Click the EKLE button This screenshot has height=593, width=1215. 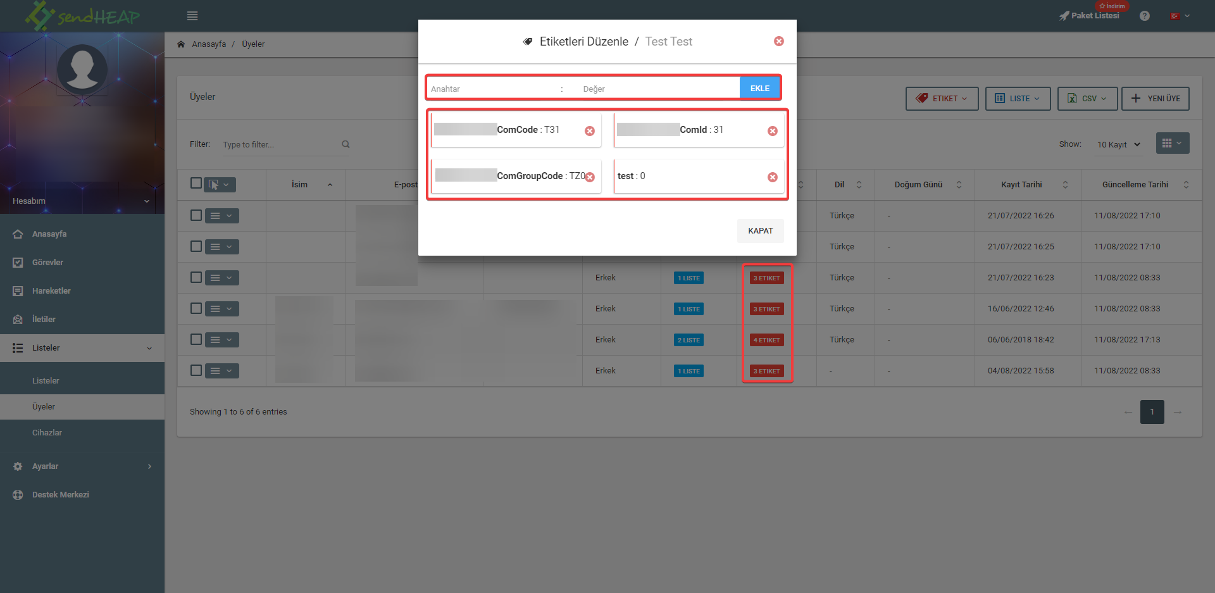point(759,88)
